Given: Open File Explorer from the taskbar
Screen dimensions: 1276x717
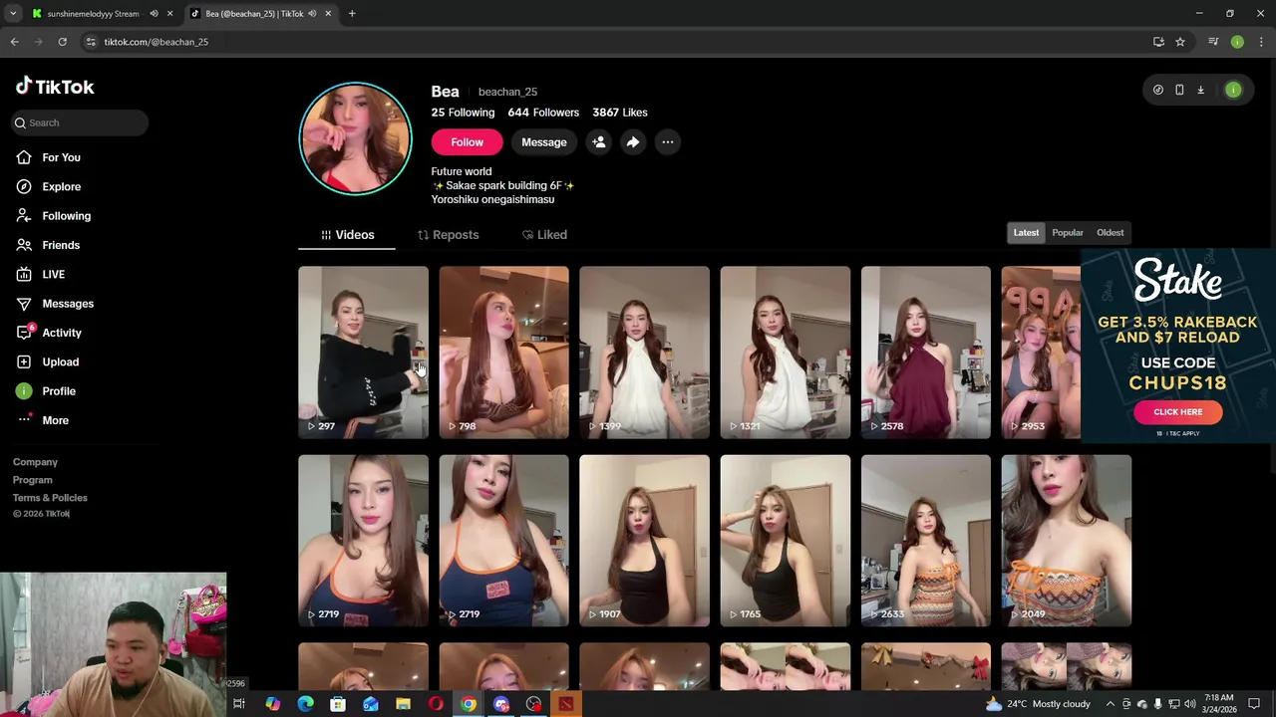Looking at the screenshot, I should tap(403, 704).
